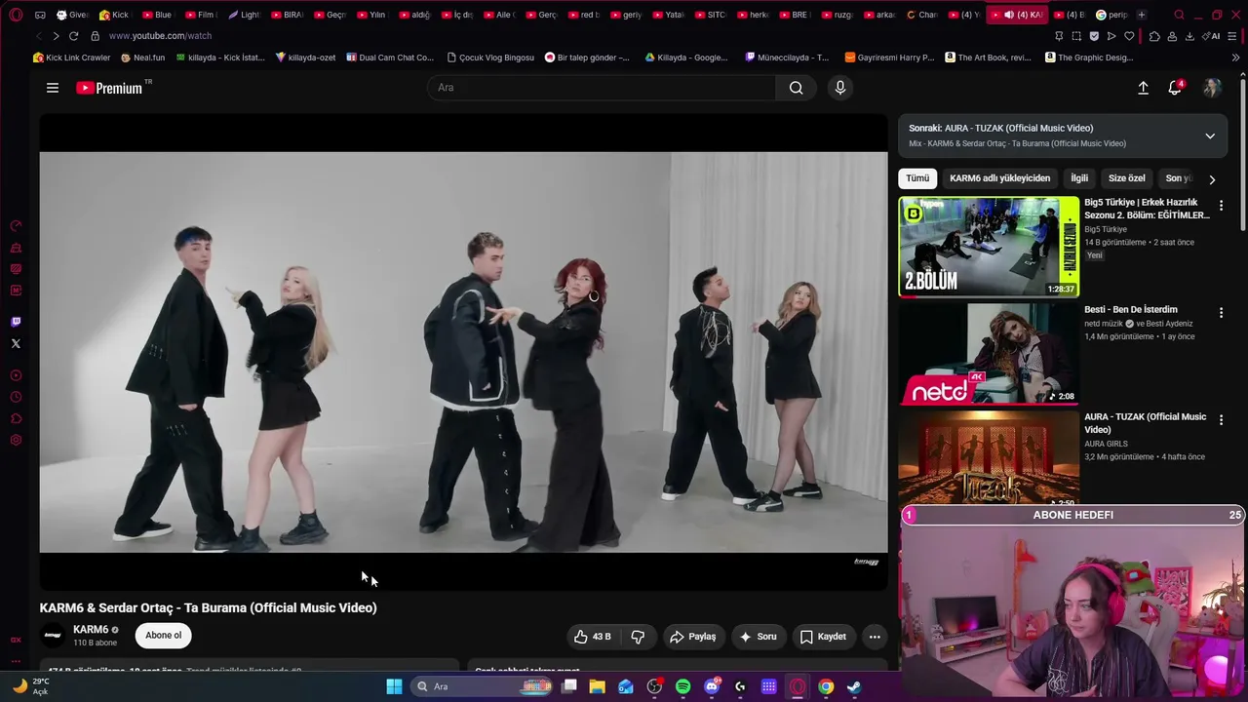Open the killayda-ozet bookmark
Viewport: 1248px width, 702px height.
305,58
